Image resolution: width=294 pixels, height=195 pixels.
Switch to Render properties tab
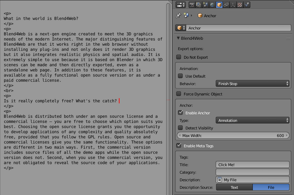[x=192, y=5]
